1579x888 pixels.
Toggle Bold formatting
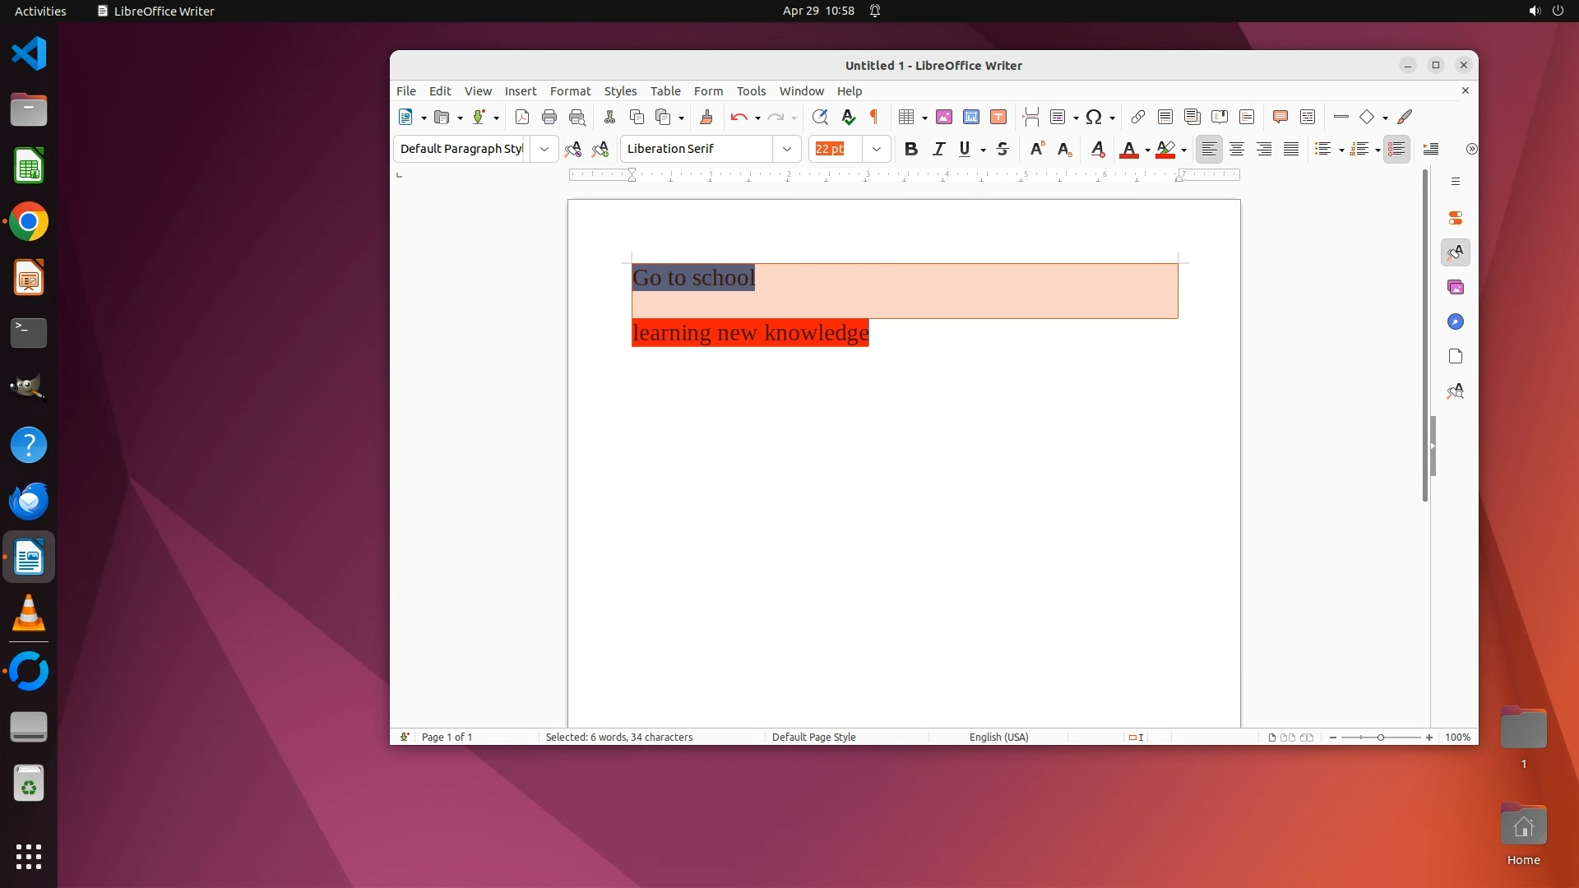coord(910,149)
